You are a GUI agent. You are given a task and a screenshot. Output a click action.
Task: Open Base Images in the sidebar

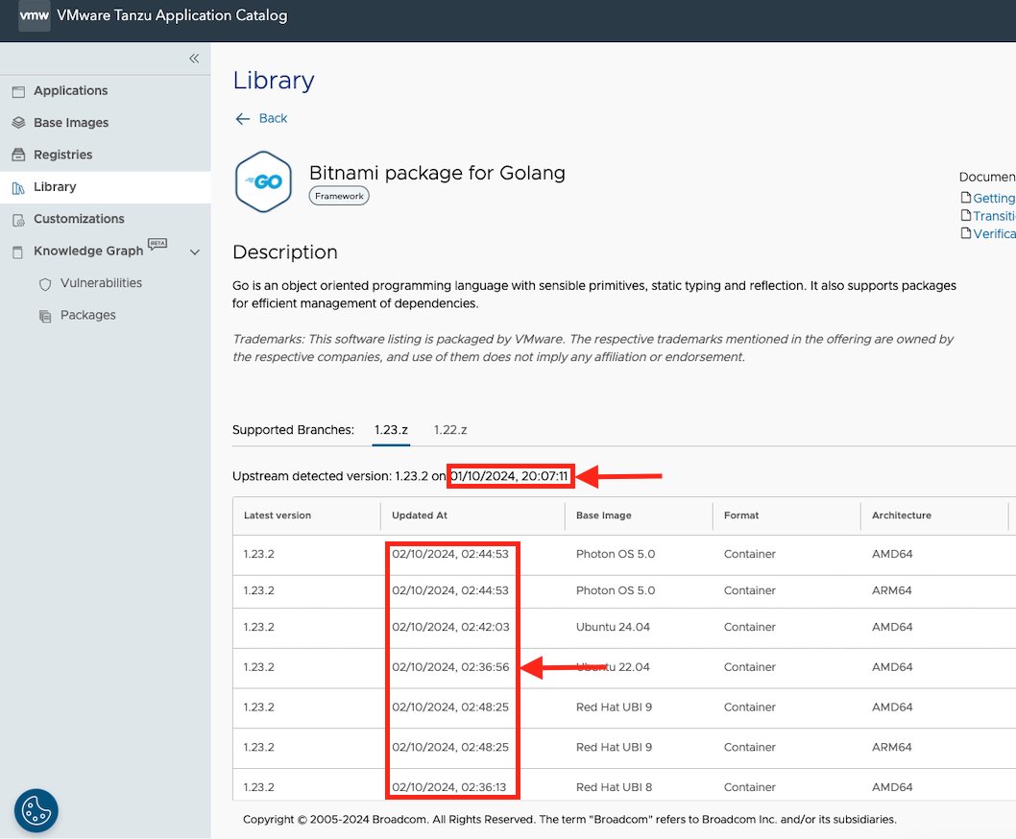pyautogui.click(x=71, y=123)
